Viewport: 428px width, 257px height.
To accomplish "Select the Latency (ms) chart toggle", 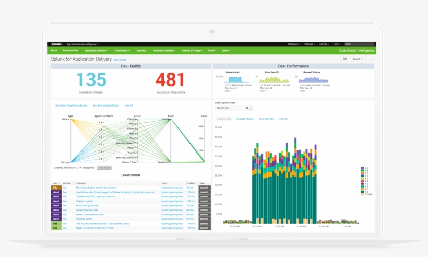I will pos(224,119).
